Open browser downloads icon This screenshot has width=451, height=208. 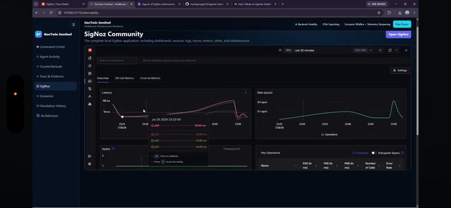pyautogui.click(x=400, y=13)
